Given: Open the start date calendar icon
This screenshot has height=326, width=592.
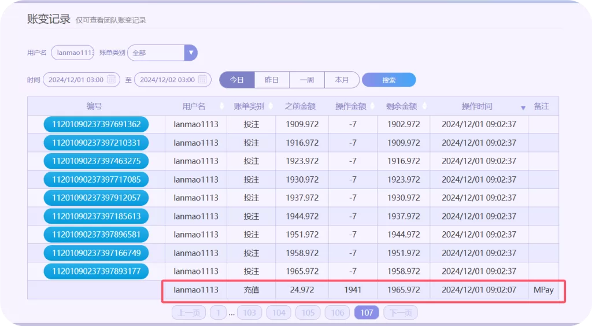Looking at the screenshot, I should (111, 80).
